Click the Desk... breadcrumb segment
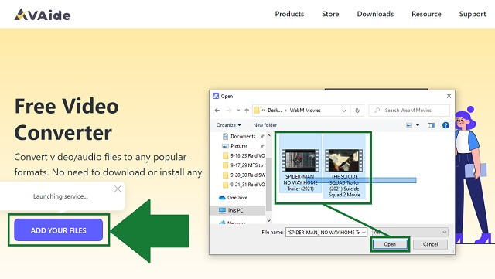 275,111
